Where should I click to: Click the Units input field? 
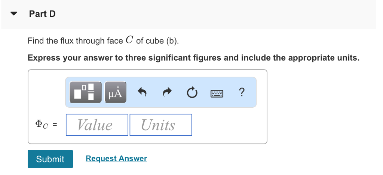click(161, 125)
